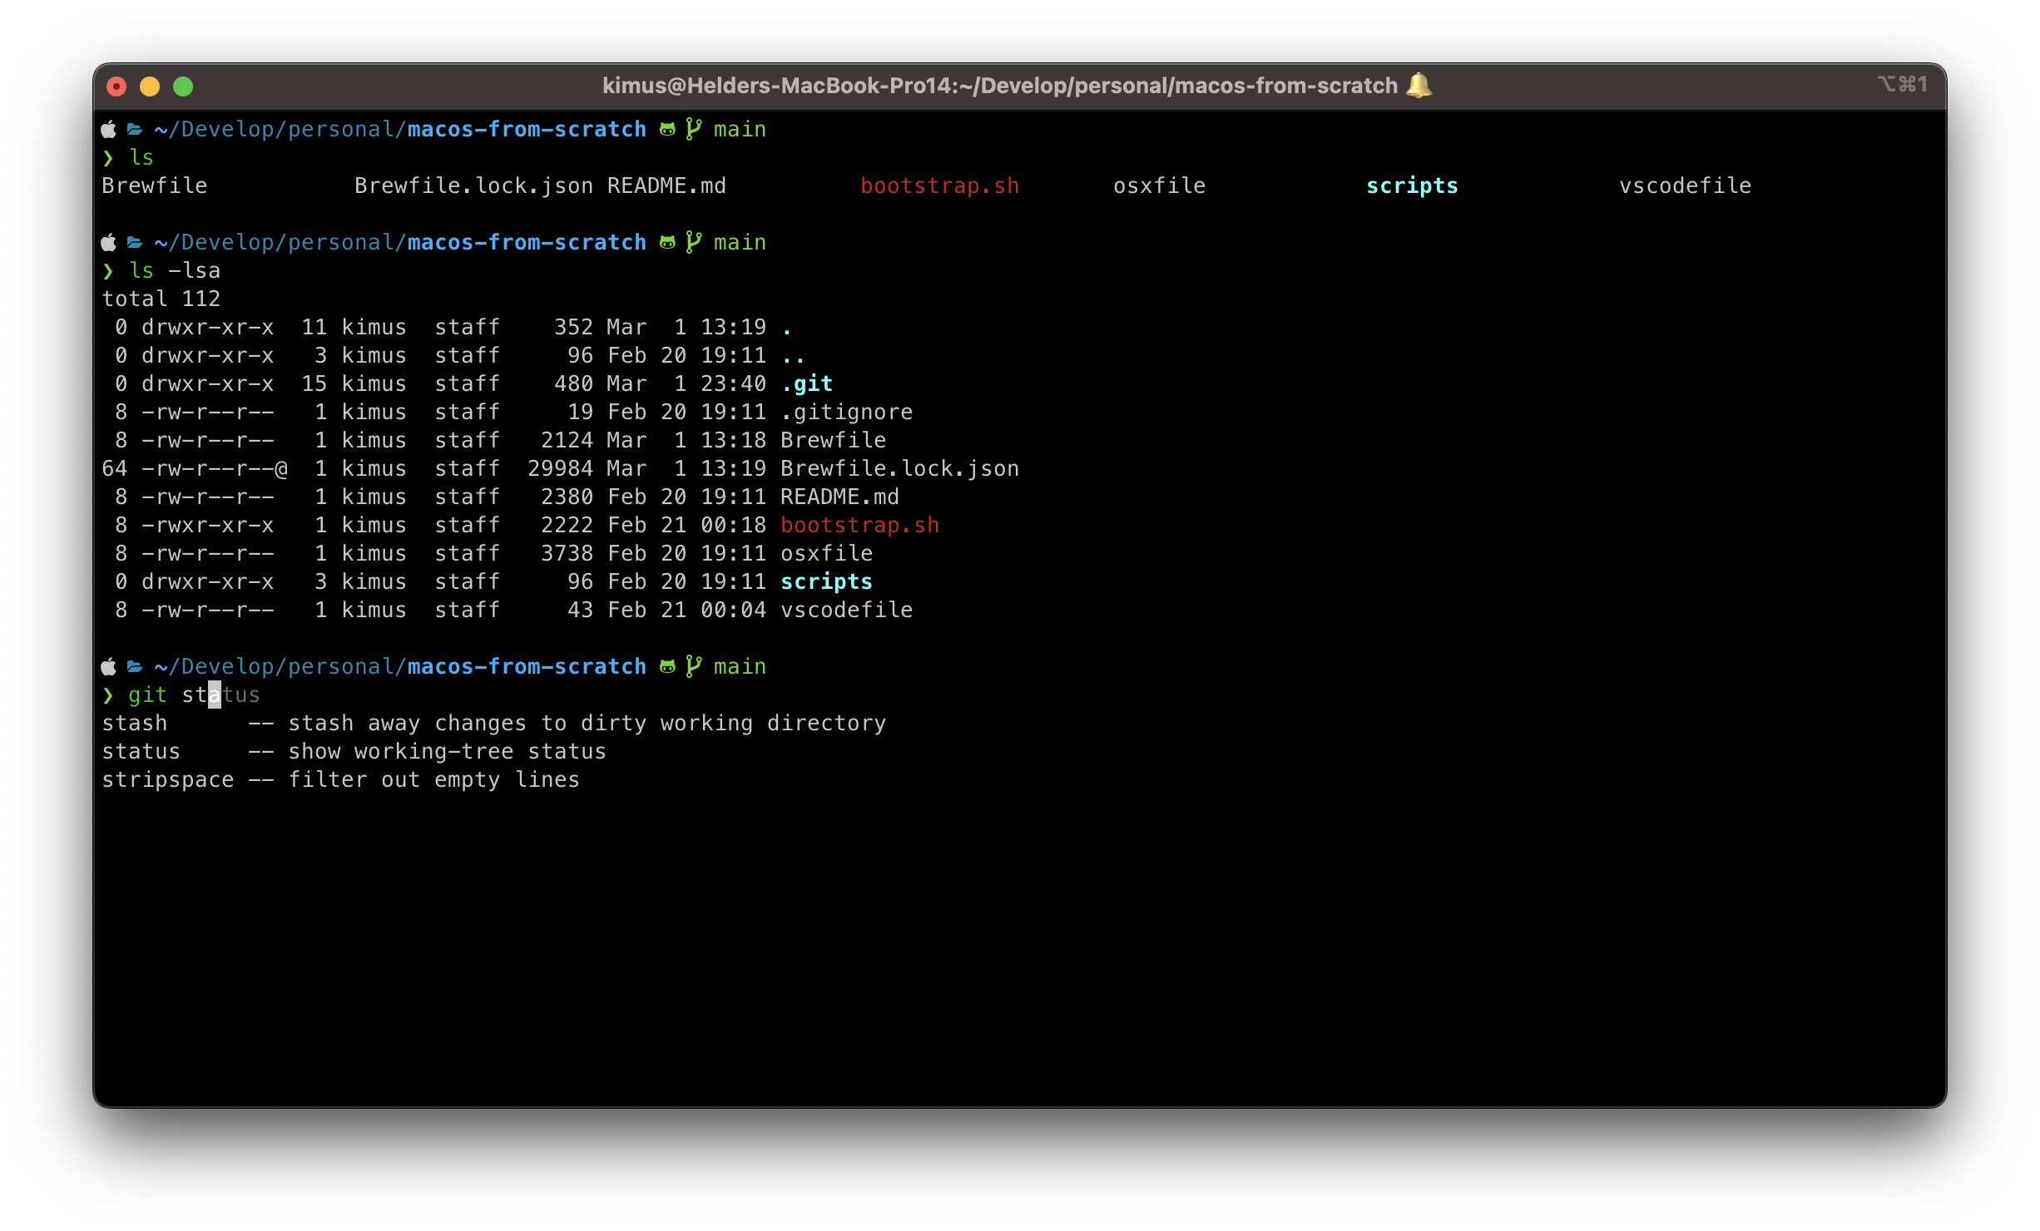The image size is (2040, 1231).
Task: Click the green prompt arrow before git status
Action: point(108,695)
